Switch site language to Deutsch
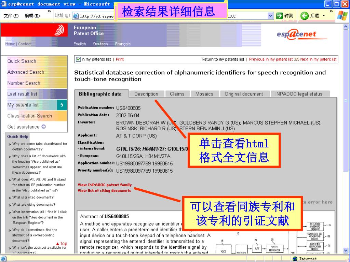 [100, 44]
